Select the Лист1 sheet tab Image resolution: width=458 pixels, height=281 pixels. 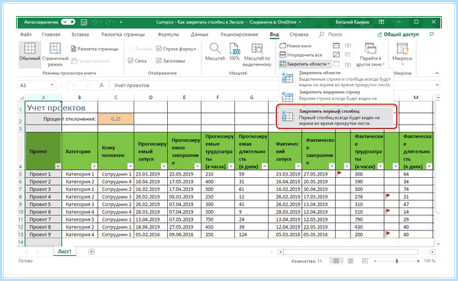pyautogui.click(x=65, y=251)
